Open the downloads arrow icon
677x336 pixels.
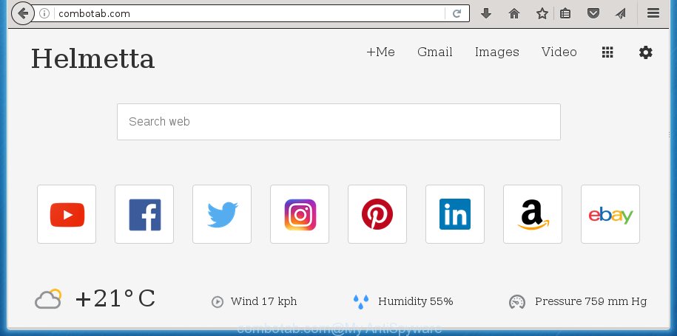point(486,13)
